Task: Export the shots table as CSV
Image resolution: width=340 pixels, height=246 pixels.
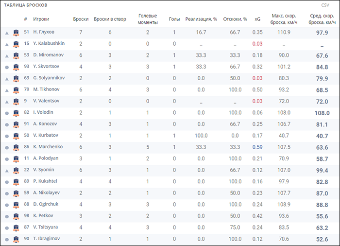Action: (325, 5)
